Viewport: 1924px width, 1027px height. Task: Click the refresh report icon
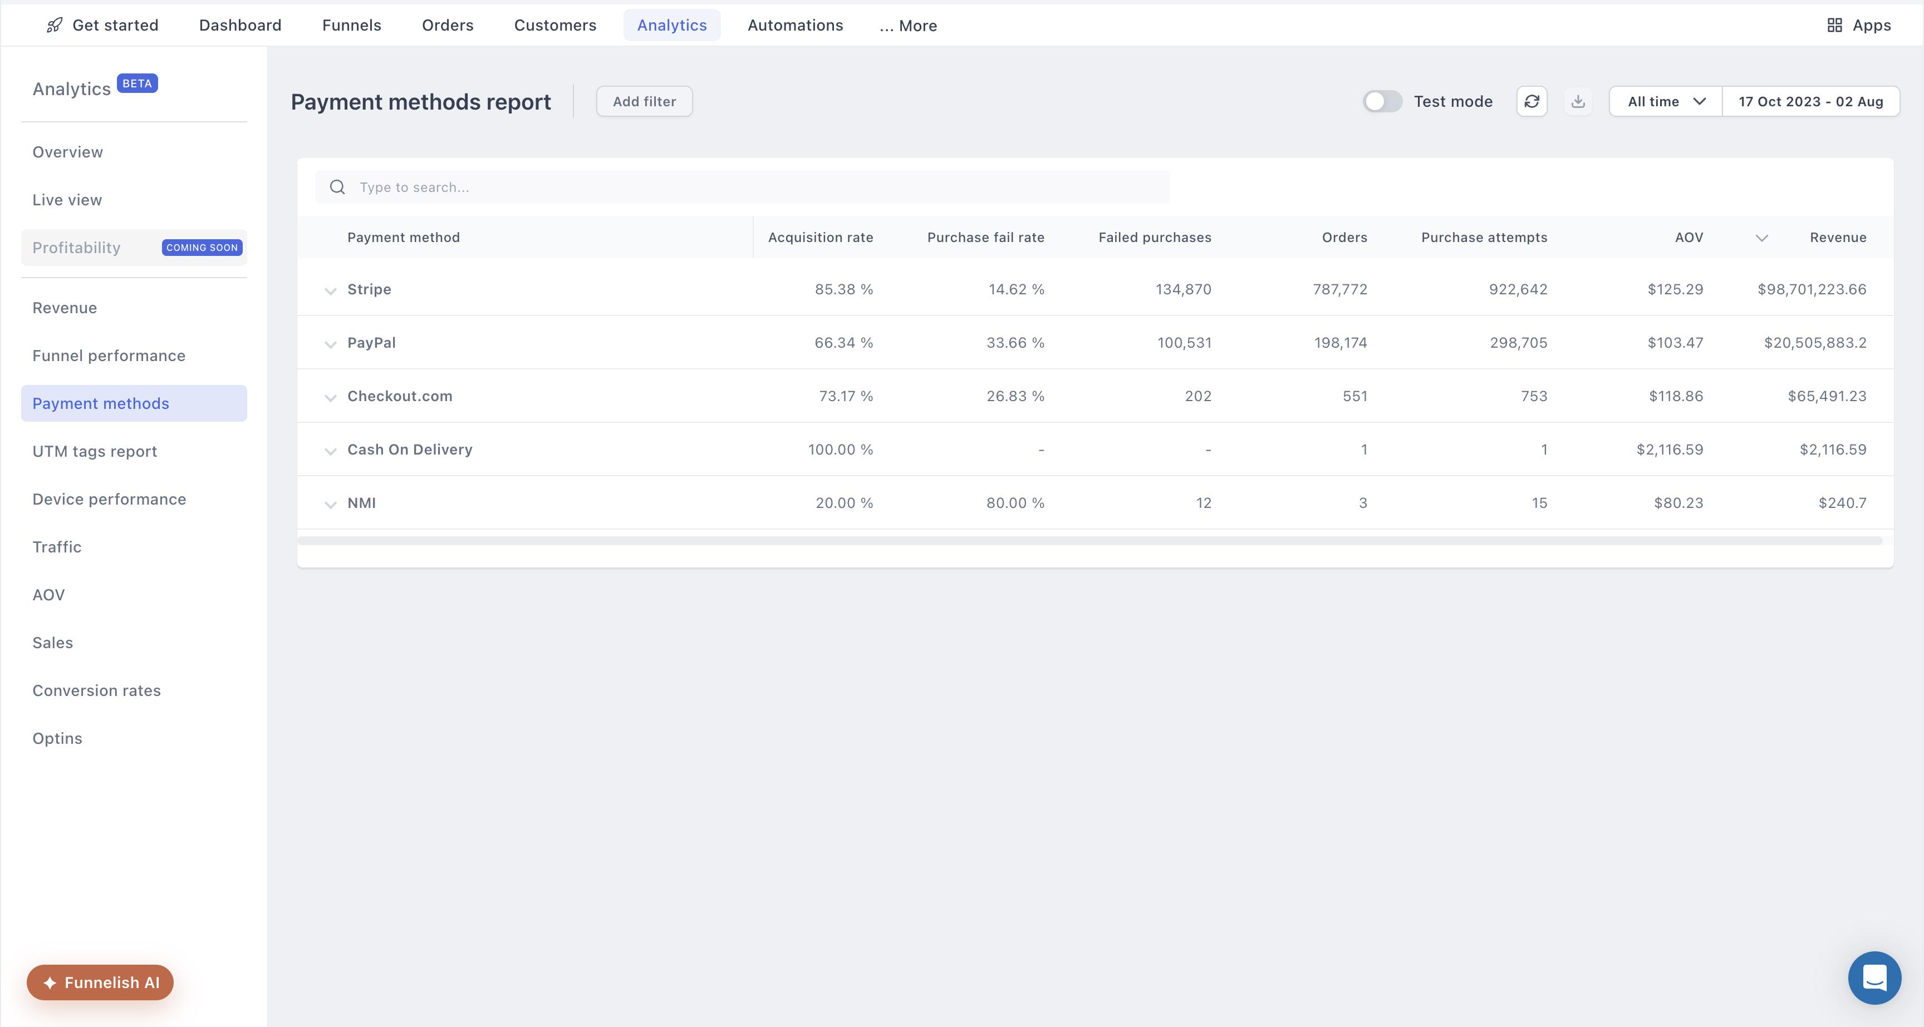point(1531,101)
